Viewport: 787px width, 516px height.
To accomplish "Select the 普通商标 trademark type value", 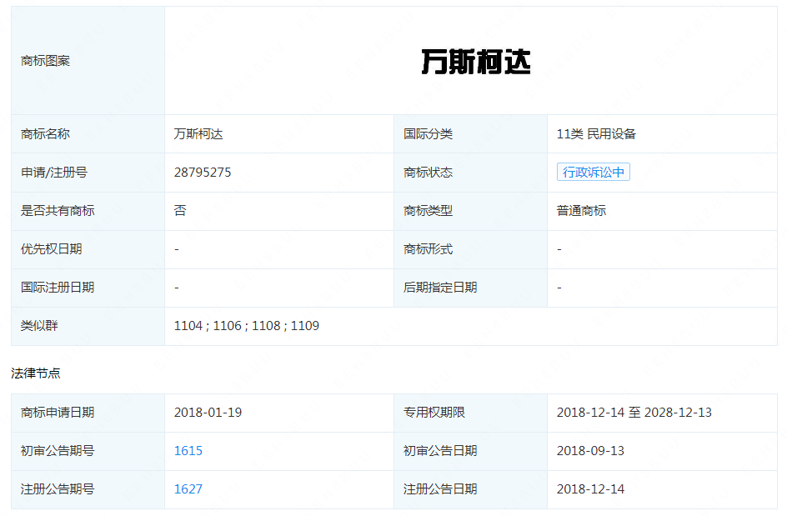I will pos(581,211).
